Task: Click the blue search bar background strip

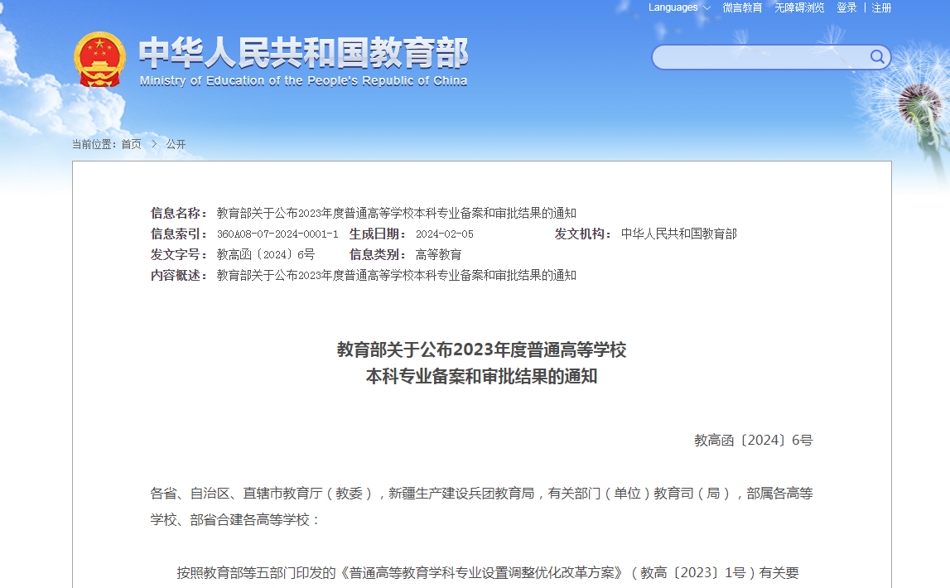Action: pyautogui.click(x=762, y=57)
